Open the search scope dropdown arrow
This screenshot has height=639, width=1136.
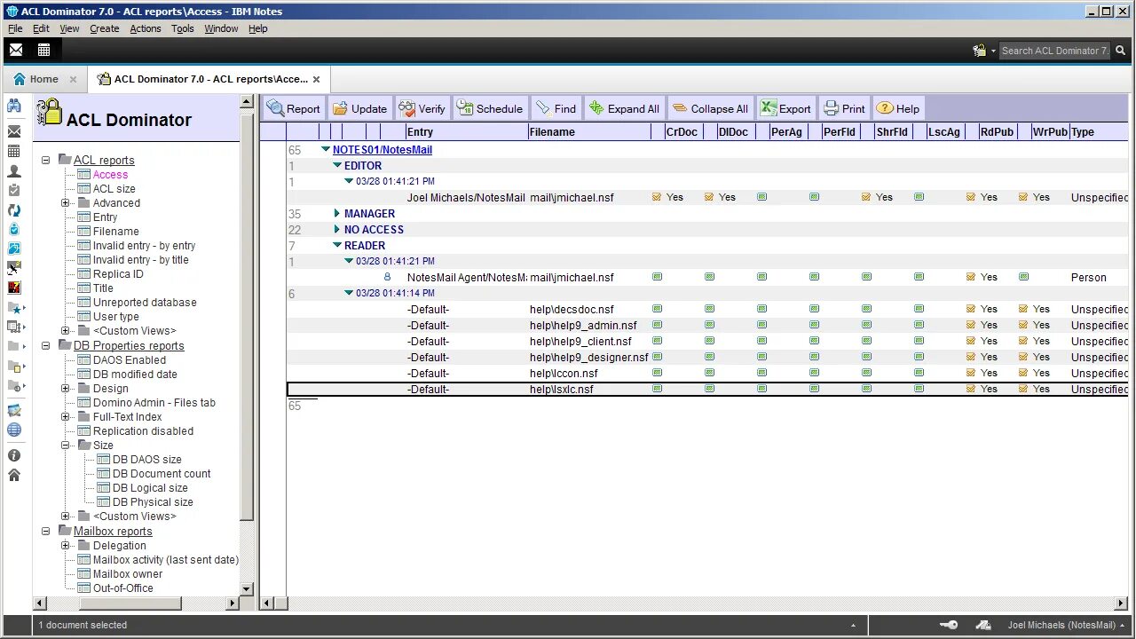(993, 51)
